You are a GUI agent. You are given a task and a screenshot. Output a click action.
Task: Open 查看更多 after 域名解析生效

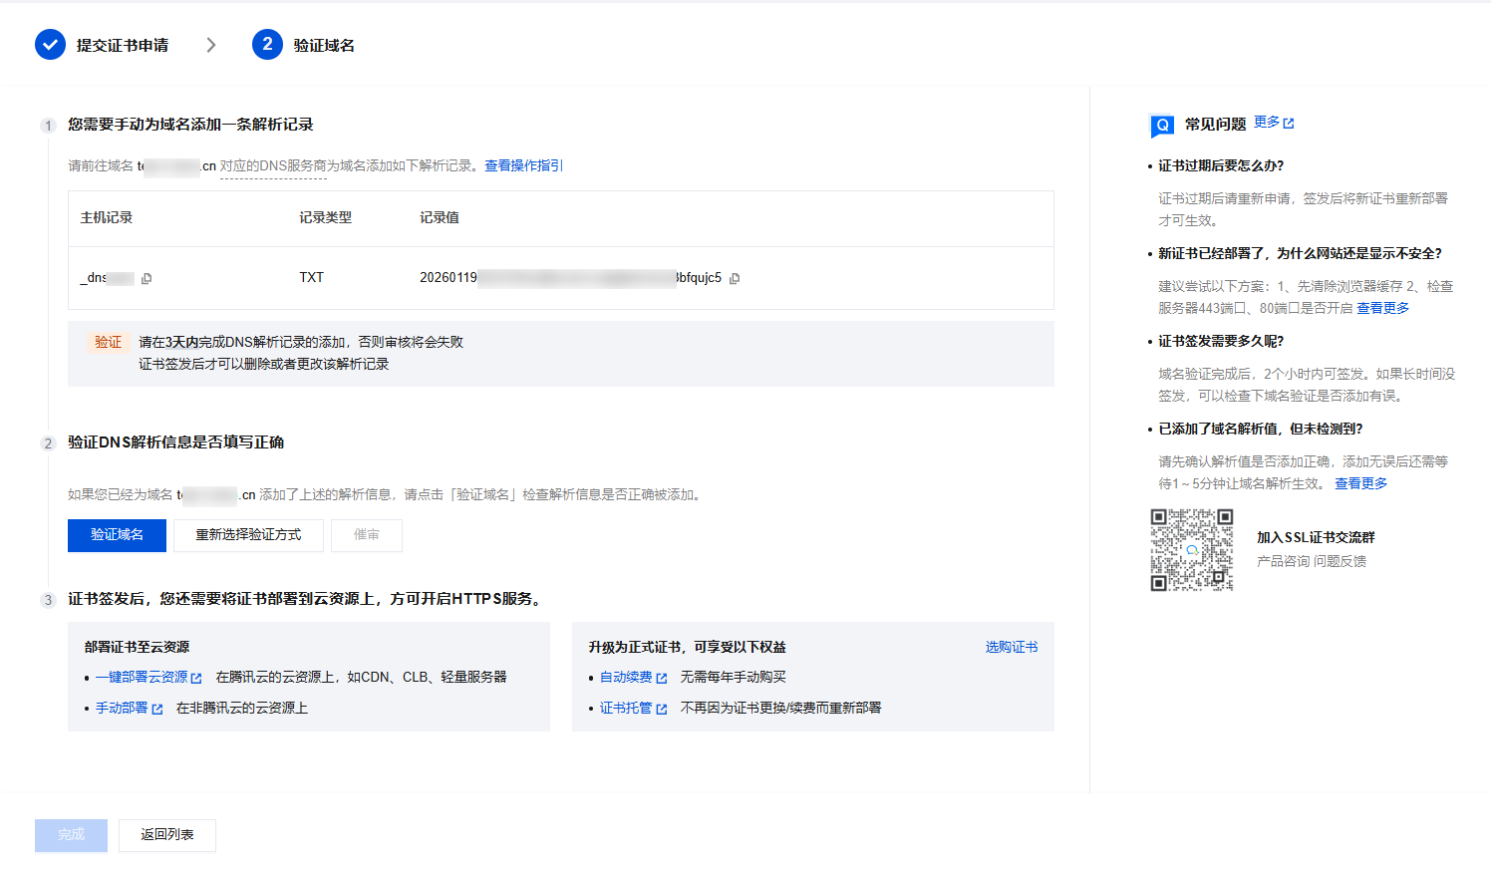(1361, 484)
